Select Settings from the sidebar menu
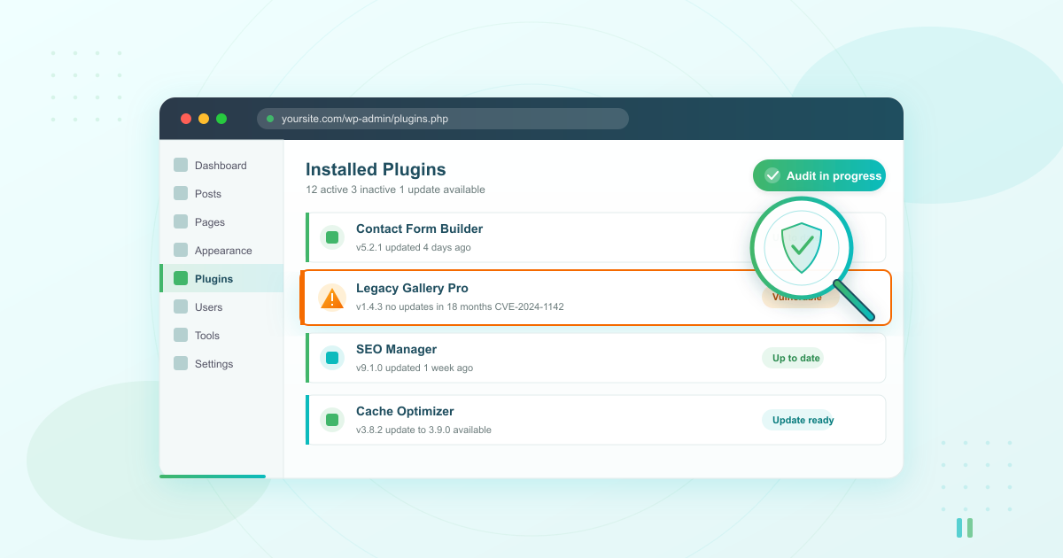This screenshot has width=1063, height=558. coord(182,363)
